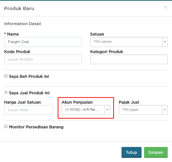Click the Pajak Jual dropdown arrow icon
This screenshot has width=172, height=162.
tap(165, 110)
